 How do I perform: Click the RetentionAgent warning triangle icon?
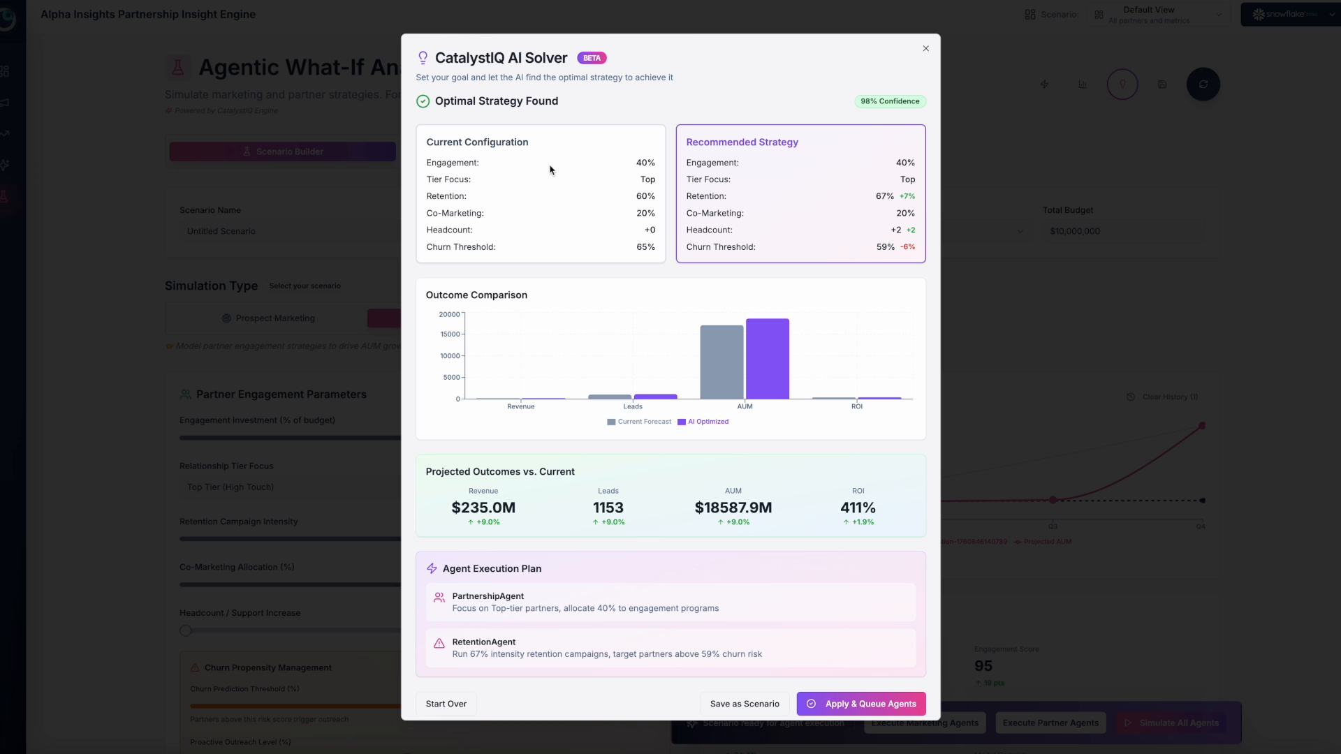point(439,644)
